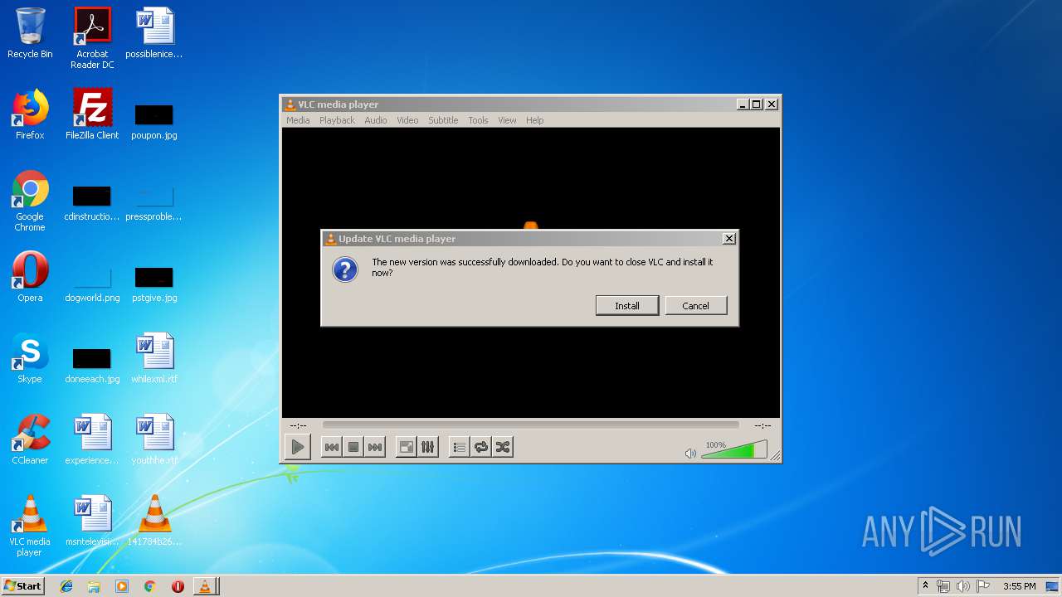Select the doneeach.jpg file
This screenshot has height=597, width=1062.
[92, 365]
